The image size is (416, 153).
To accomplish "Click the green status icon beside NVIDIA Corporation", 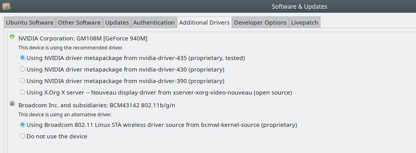I will [x=12, y=36].
